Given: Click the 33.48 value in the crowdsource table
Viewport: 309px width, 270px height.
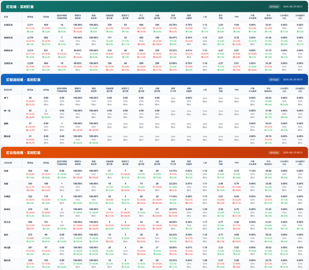Looking at the screenshot, I should [268, 184].
